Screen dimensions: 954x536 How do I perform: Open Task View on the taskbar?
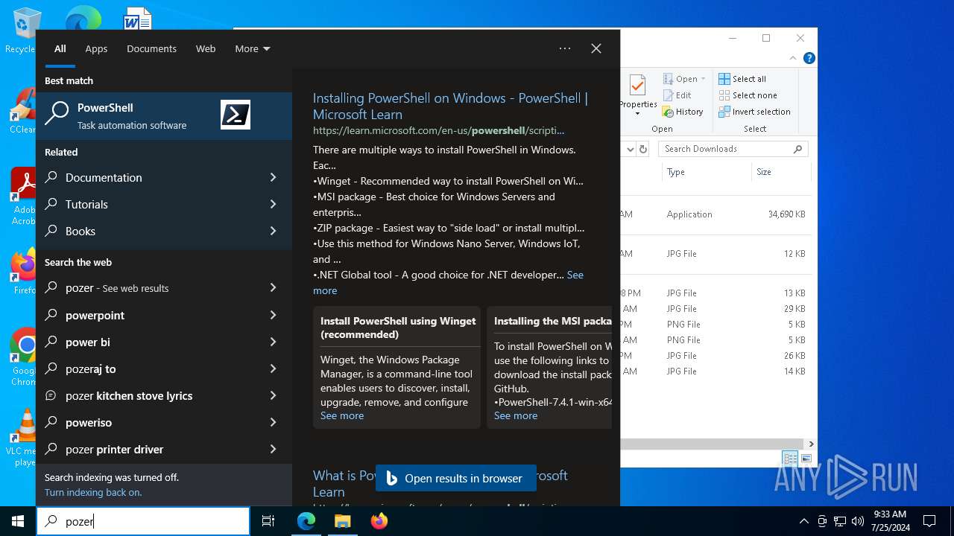(268, 521)
